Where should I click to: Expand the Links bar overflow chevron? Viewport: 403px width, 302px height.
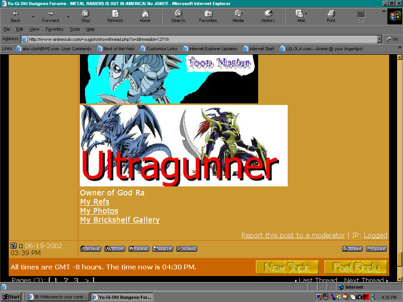(399, 47)
